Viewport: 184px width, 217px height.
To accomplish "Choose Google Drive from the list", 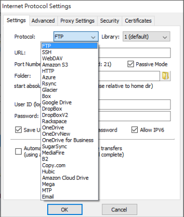I will click(x=69, y=102).
